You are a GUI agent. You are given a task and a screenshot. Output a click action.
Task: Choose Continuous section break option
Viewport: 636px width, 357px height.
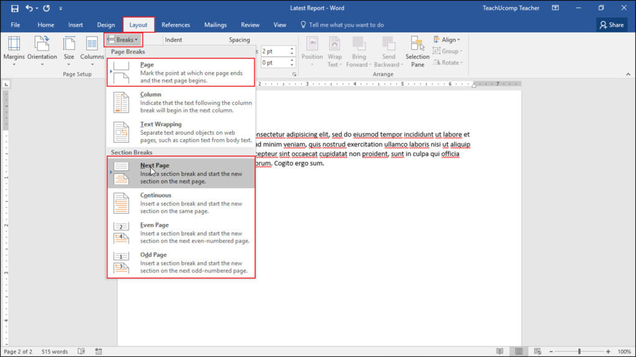pos(181,203)
